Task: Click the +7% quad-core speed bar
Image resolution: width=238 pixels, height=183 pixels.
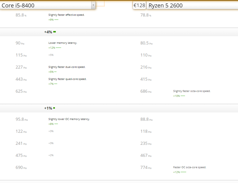Action: pyautogui.click(x=56, y=84)
